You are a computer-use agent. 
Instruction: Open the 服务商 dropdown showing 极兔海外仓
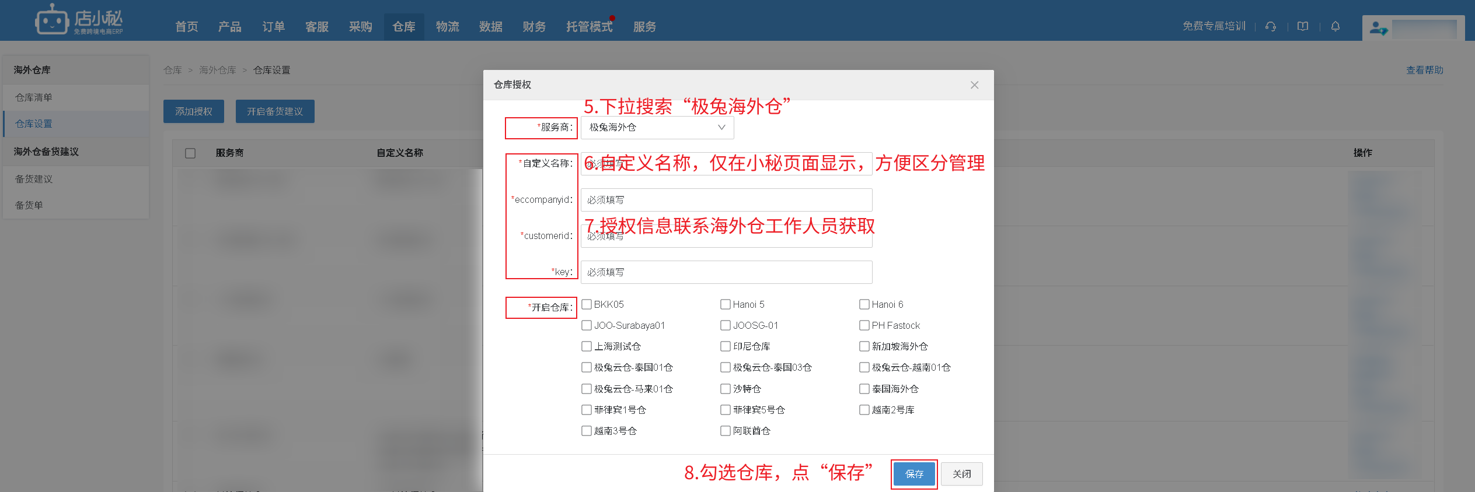[x=657, y=128]
